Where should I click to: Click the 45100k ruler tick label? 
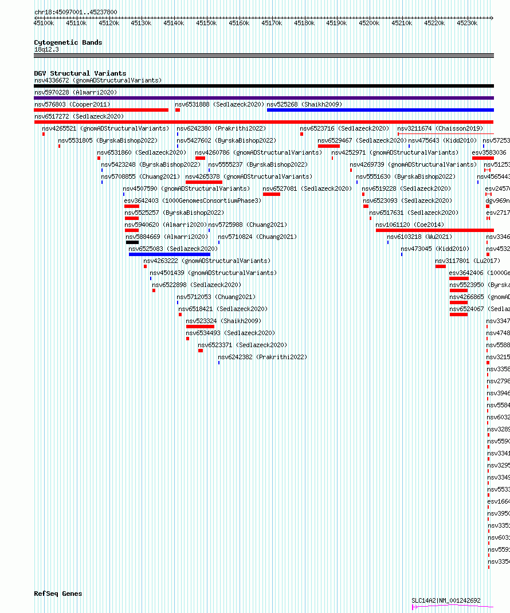44,23
